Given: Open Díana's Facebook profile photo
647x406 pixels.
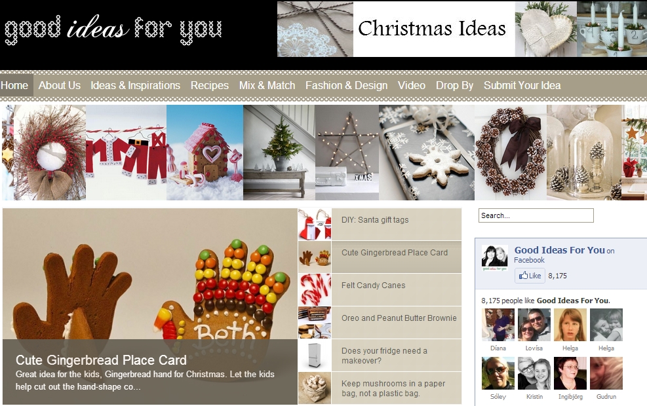Looking at the screenshot, I should (498, 325).
